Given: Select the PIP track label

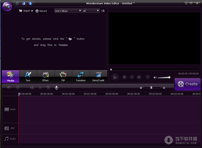Looking at the screenshot, I should (9, 128).
